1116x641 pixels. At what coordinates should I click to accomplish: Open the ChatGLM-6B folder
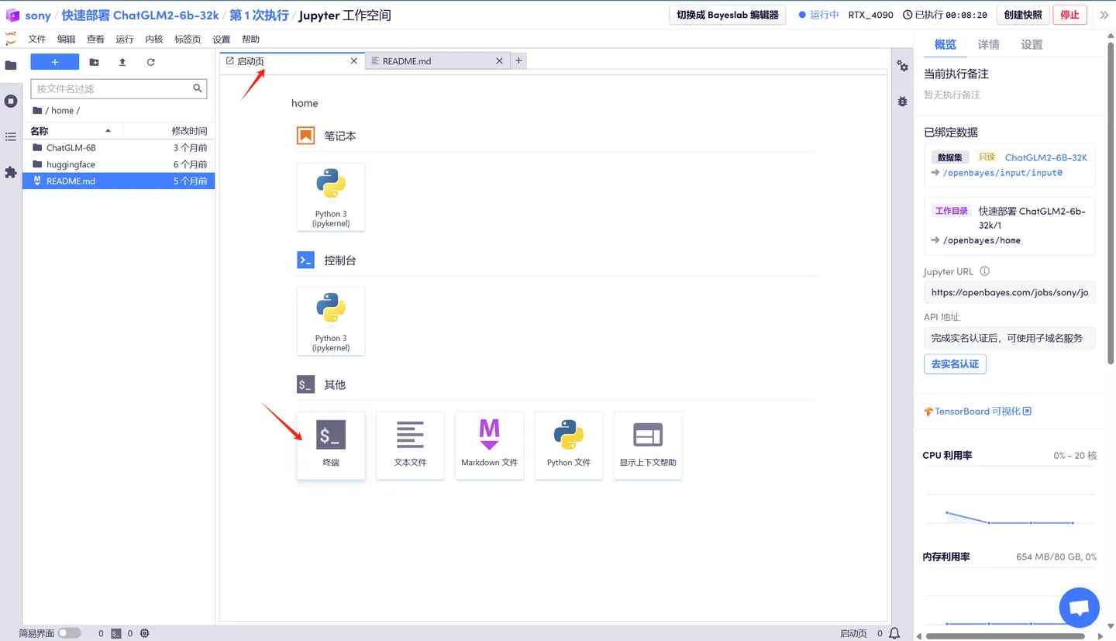coord(119,147)
